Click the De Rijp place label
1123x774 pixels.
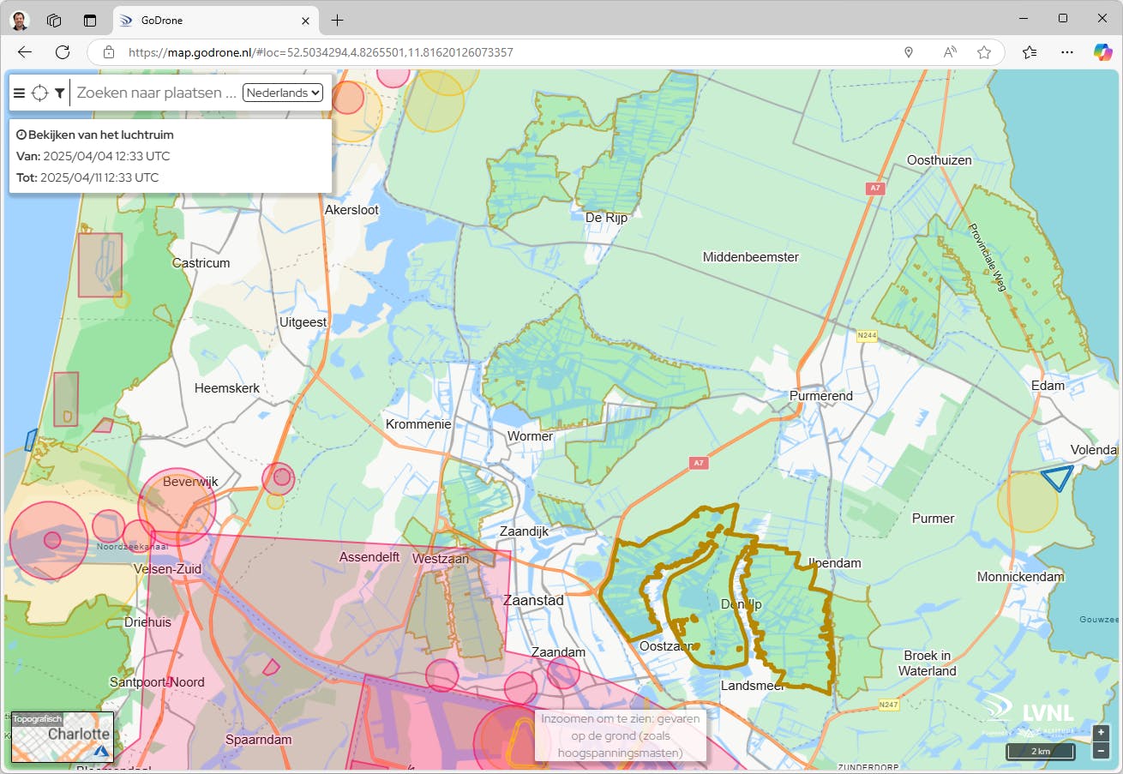pos(606,218)
